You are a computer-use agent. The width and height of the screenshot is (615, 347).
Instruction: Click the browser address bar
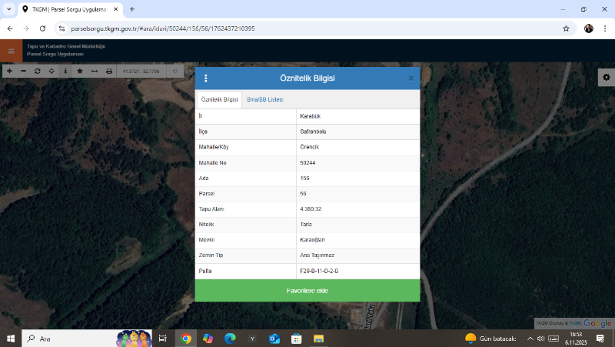click(x=307, y=28)
